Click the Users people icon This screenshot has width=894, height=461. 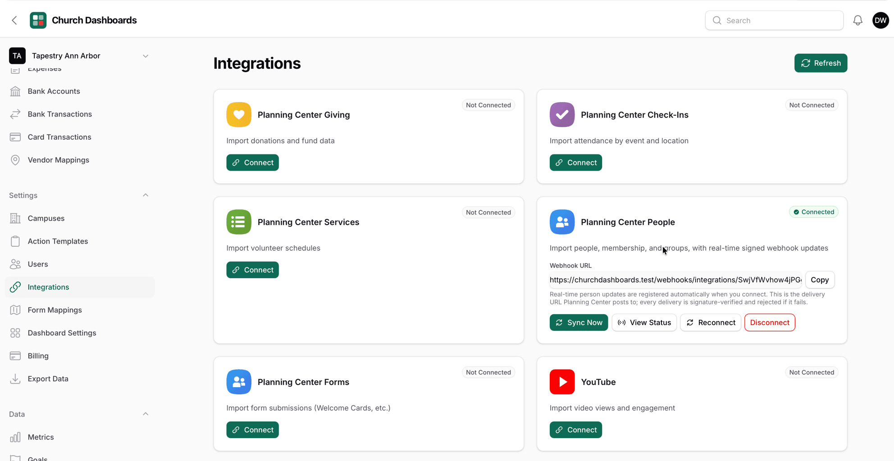pos(15,264)
